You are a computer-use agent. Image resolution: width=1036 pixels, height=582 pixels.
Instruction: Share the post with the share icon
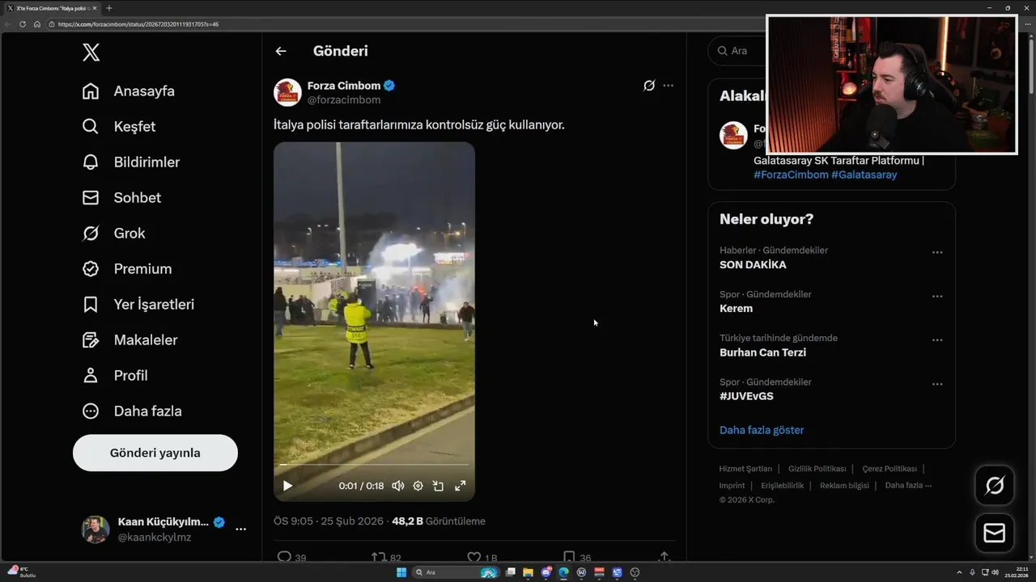664,557
